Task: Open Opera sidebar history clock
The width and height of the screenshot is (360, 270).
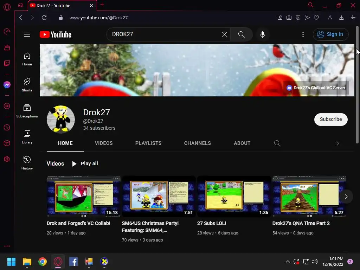Action: [7, 127]
